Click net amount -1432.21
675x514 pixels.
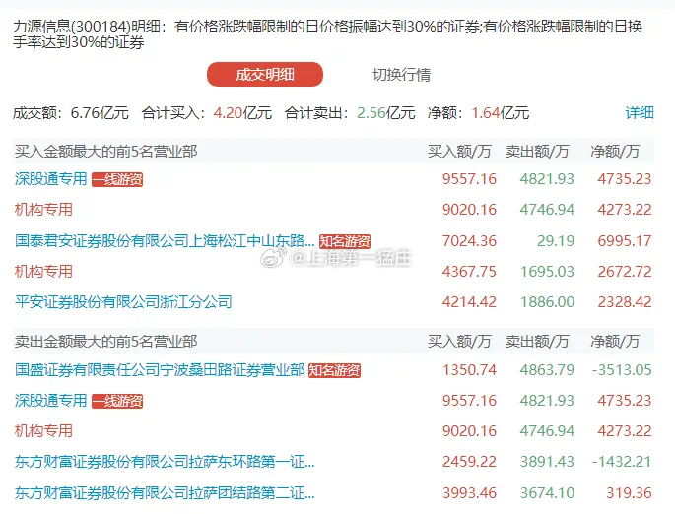[622, 462]
